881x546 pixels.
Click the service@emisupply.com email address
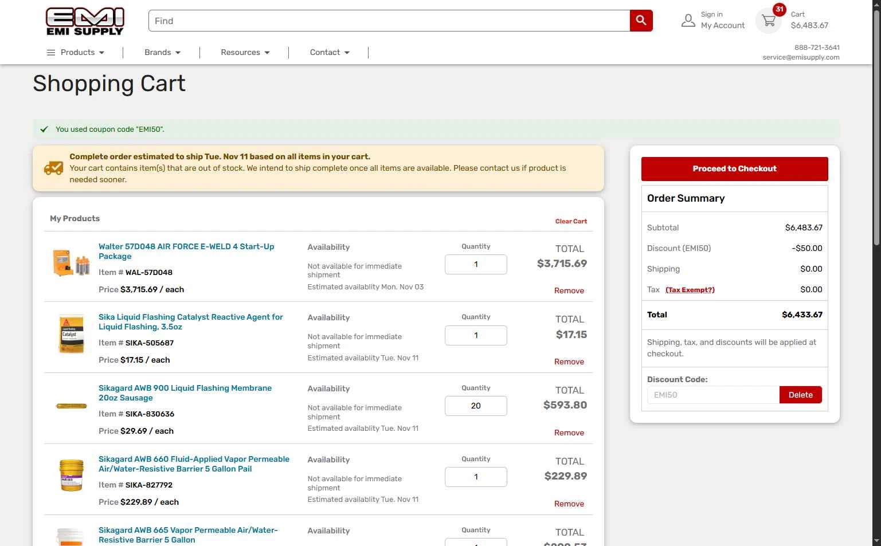click(801, 57)
